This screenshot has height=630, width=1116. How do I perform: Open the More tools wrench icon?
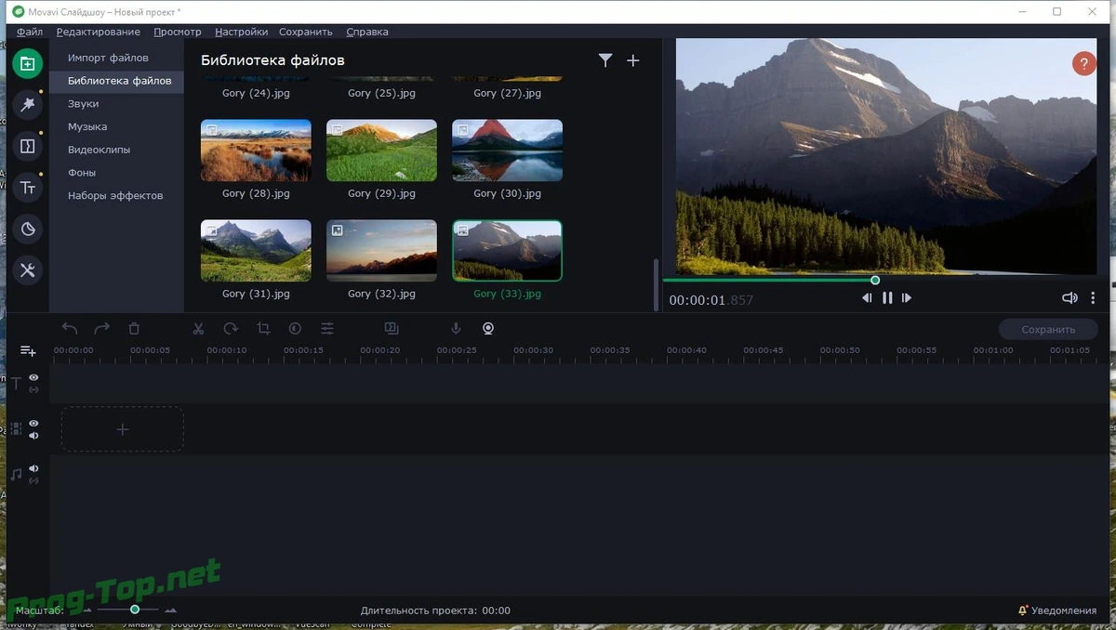[28, 270]
